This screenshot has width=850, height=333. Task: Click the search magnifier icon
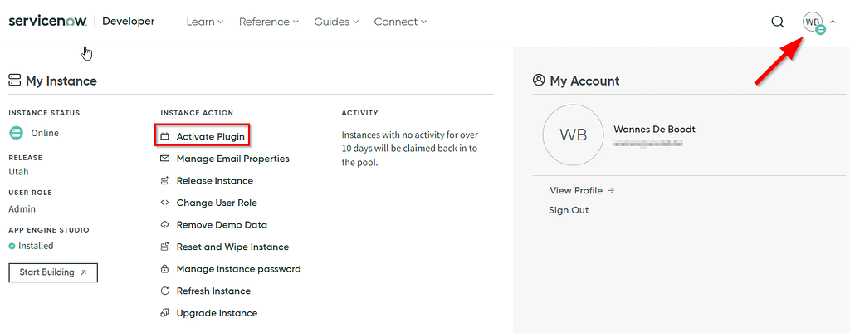[777, 22]
